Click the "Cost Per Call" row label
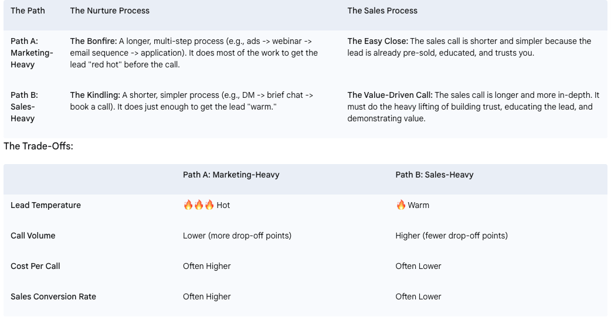611x317 pixels. point(35,266)
